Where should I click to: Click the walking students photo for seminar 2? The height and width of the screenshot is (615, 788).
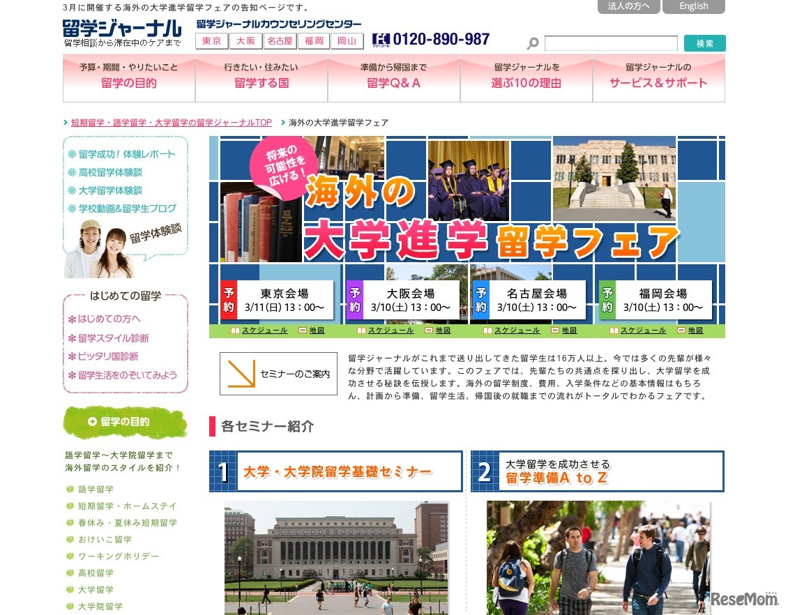point(598,558)
